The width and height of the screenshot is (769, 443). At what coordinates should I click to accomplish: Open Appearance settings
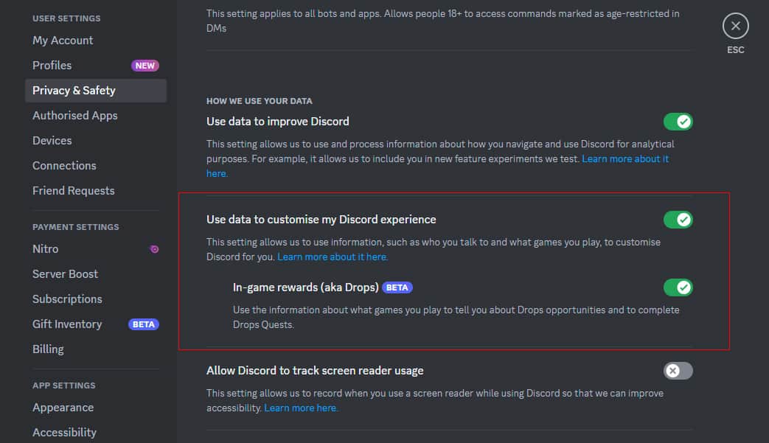coord(63,408)
